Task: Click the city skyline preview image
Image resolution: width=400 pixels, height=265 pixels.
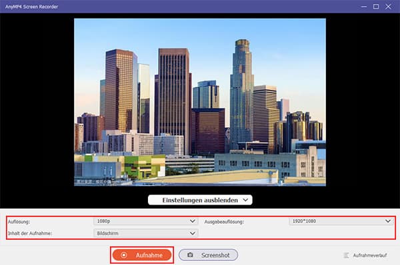Action: click(x=200, y=102)
